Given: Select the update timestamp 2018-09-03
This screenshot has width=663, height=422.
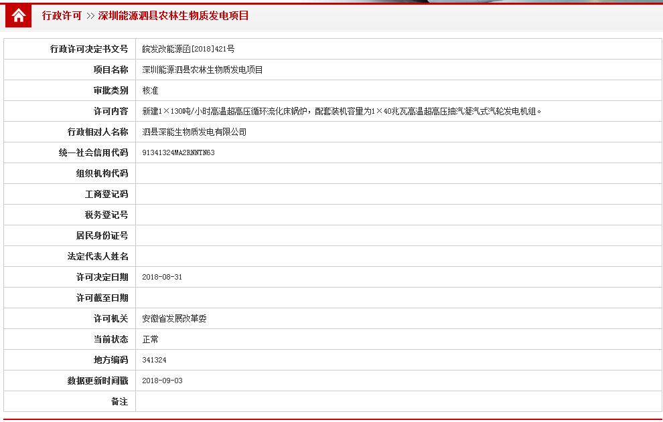Looking at the screenshot, I should coord(162,381).
